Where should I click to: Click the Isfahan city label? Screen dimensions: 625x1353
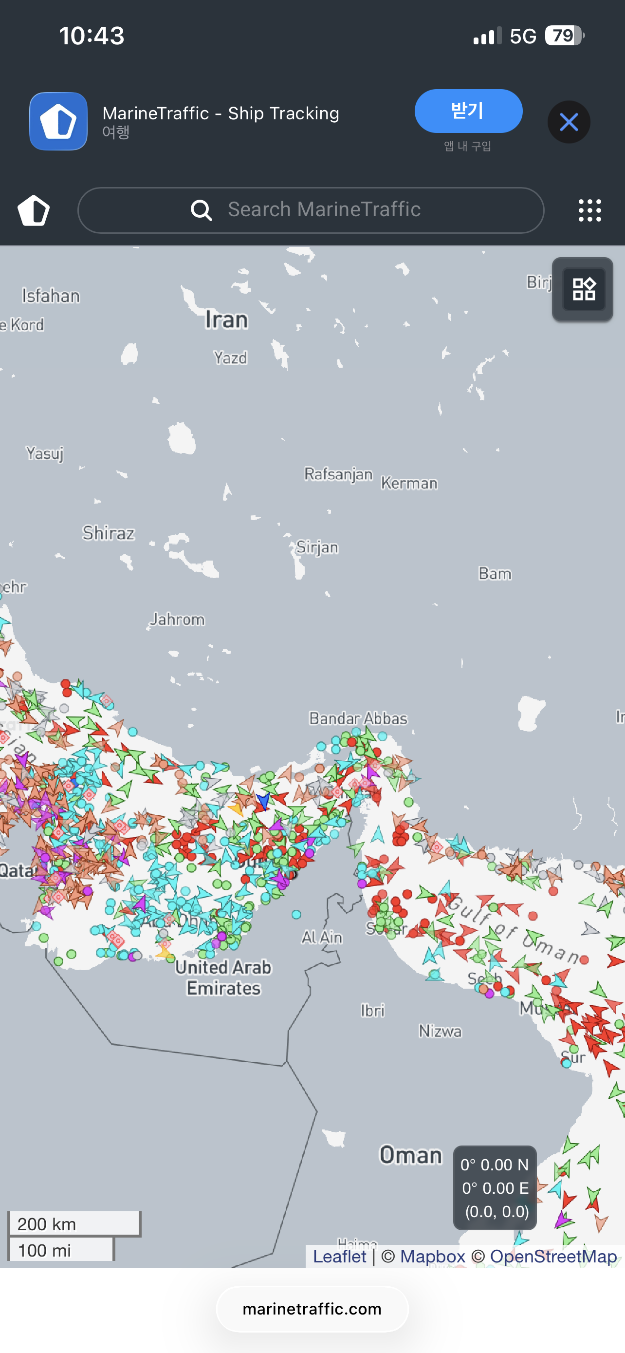51,296
